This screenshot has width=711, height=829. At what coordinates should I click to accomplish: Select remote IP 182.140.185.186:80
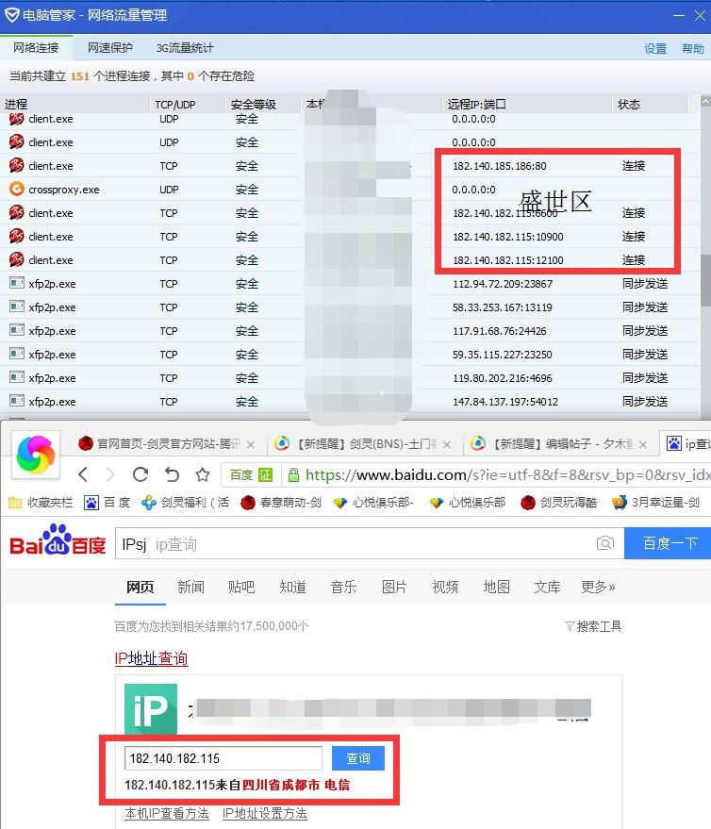click(x=500, y=166)
